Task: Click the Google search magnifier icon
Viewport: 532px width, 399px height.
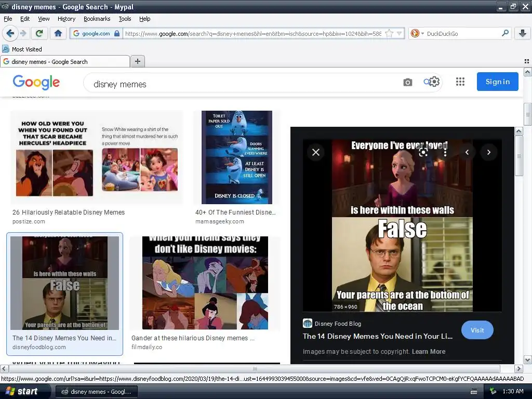Action: click(427, 82)
